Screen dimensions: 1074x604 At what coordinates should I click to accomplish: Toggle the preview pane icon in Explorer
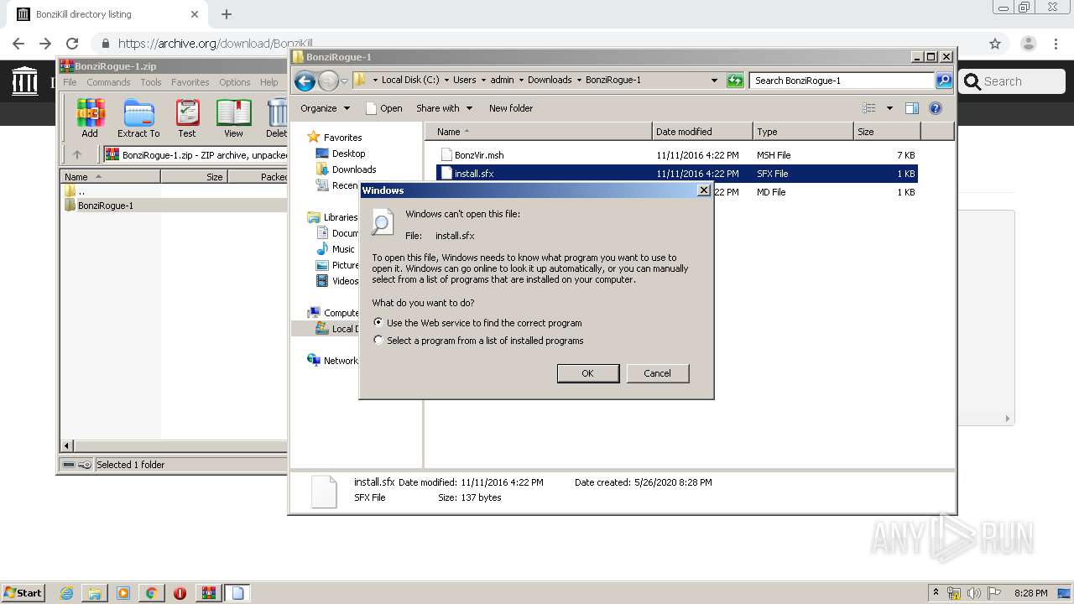pos(912,108)
